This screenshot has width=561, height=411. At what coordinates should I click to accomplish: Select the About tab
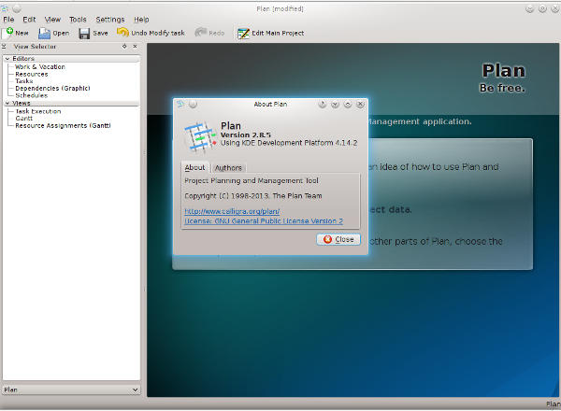[195, 167]
